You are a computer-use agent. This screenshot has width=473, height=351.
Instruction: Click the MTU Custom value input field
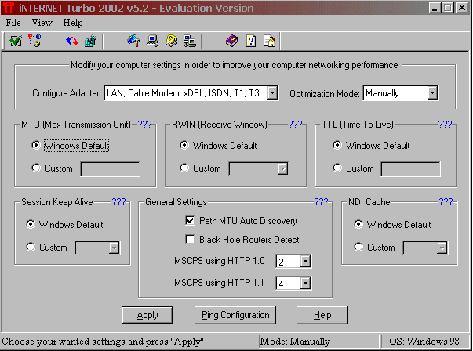111,168
